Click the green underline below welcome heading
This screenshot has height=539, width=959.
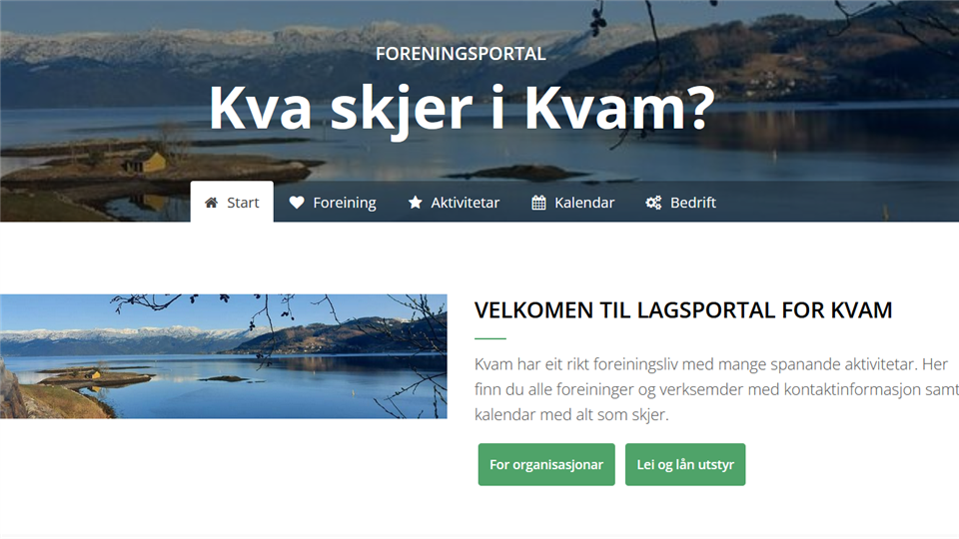pos(489,338)
